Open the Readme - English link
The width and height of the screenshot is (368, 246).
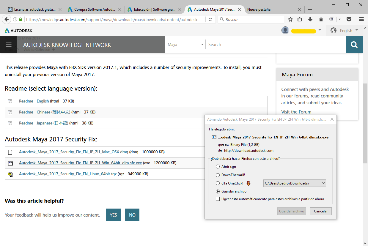(x=34, y=101)
